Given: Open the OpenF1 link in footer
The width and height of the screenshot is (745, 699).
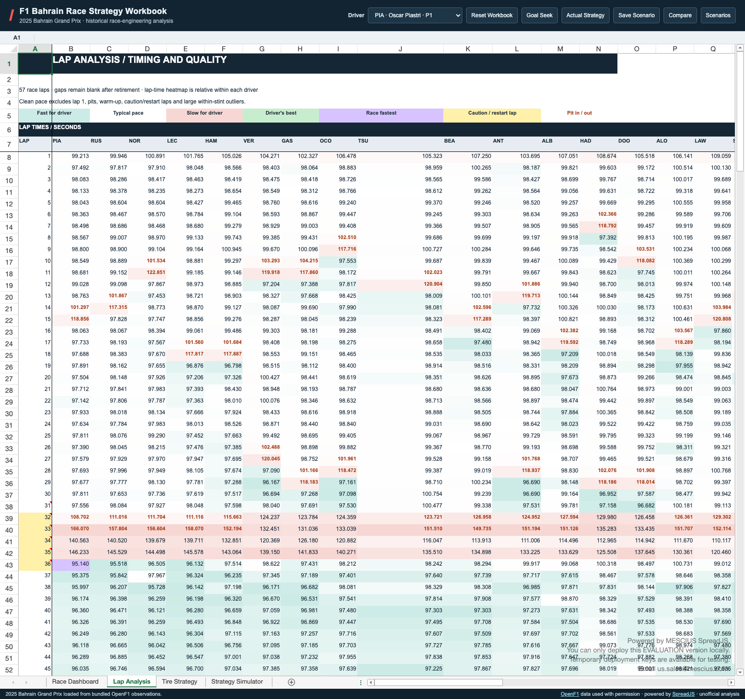Looking at the screenshot, I should click(569, 694).
